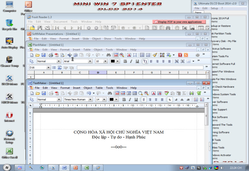The height and width of the screenshot is (171, 249).
Task: Click the Windows Start button
Action: [x=7, y=167]
